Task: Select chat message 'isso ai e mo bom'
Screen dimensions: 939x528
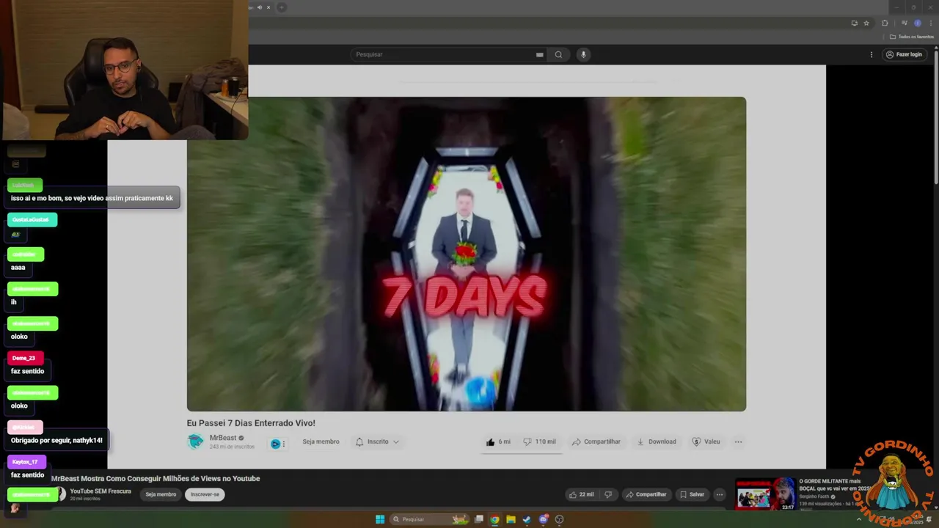Action: coord(92,198)
